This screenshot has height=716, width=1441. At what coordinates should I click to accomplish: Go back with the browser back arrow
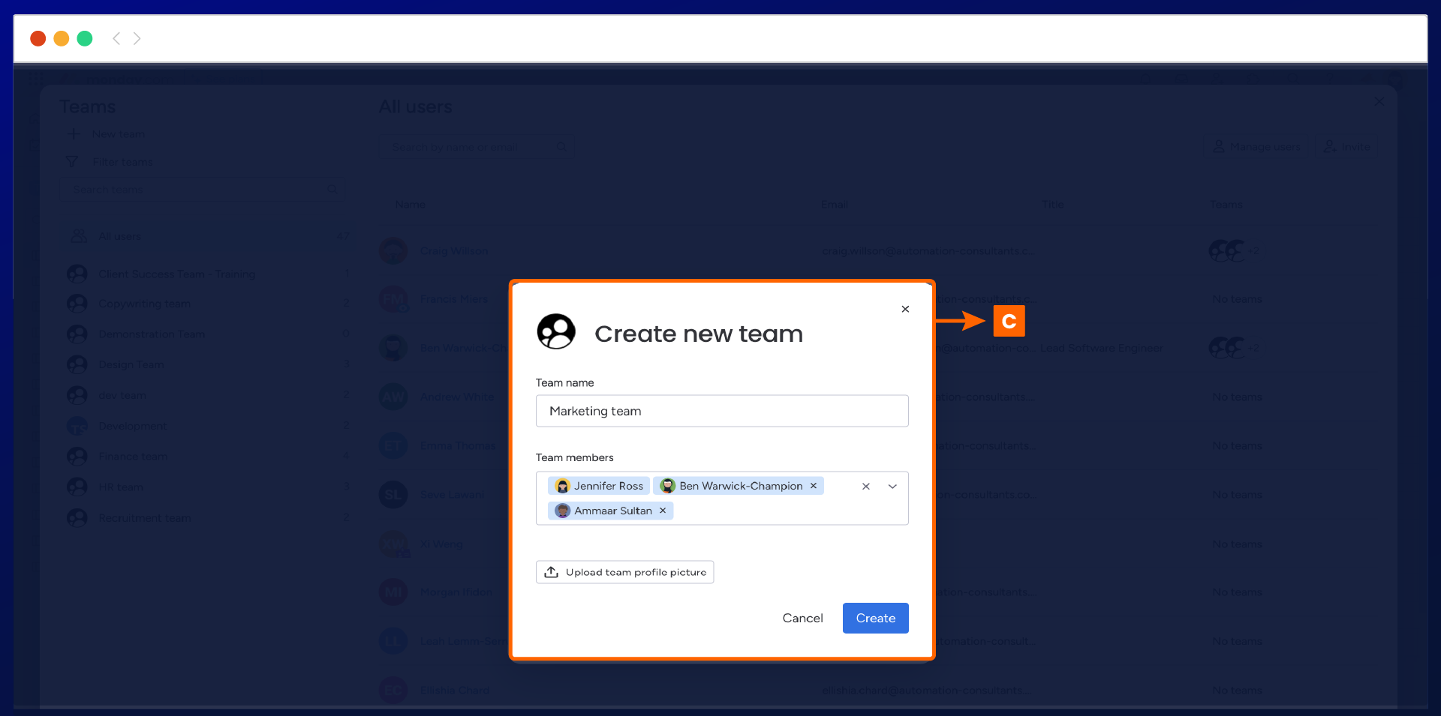[116, 38]
